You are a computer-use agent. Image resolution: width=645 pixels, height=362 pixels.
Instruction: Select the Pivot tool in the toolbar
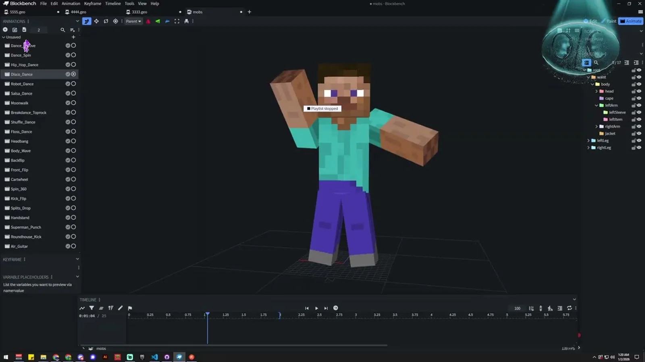116,21
